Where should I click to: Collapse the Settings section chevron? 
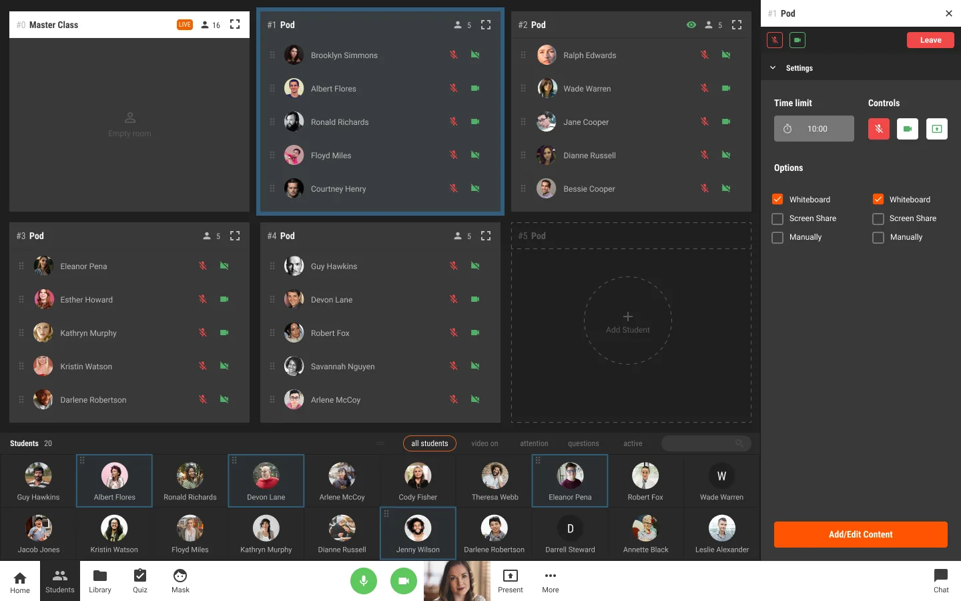point(773,67)
